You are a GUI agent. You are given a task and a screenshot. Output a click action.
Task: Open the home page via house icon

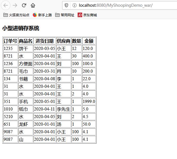click(33, 5)
